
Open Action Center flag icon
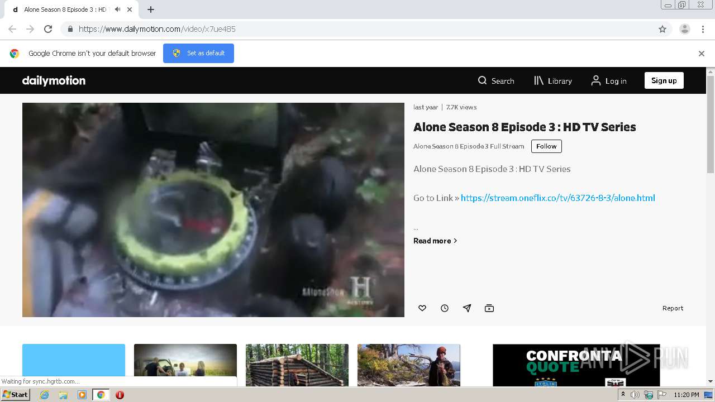662,395
